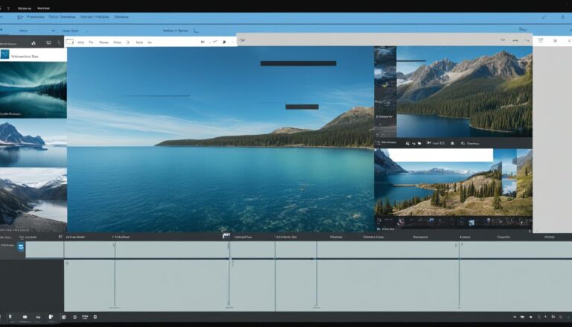Click the white playhead flag in the timeline header
The width and height of the screenshot is (572, 327).
(x=226, y=236)
